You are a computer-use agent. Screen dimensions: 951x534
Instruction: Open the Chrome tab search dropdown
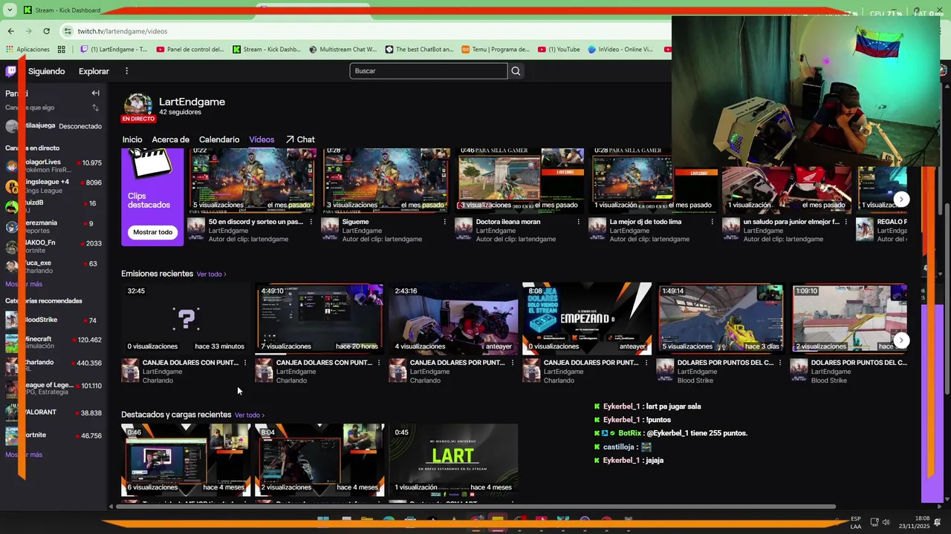click(x=9, y=10)
